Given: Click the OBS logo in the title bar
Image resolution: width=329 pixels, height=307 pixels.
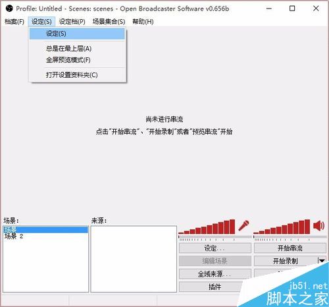Looking at the screenshot, I should click(x=9, y=9).
